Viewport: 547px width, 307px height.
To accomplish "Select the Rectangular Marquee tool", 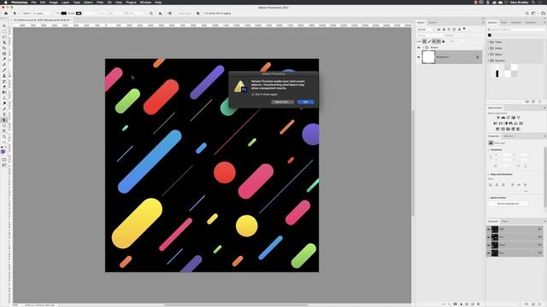I will click(x=4, y=32).
